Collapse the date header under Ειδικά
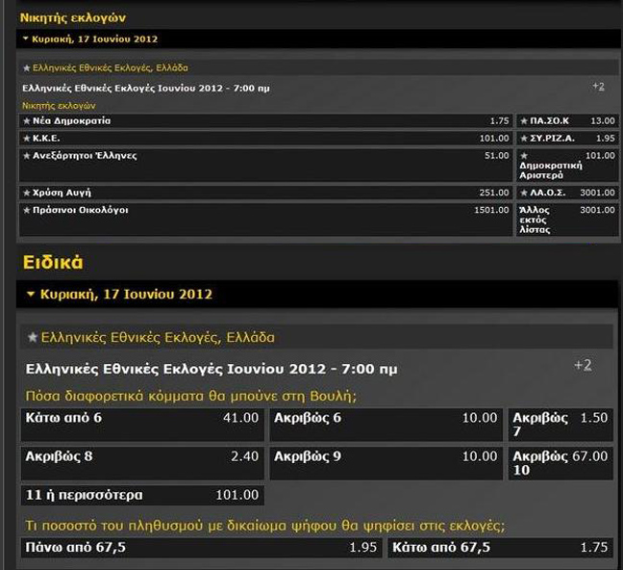The height and width of the screenshot is (570, 623). [x=31, y=294]
